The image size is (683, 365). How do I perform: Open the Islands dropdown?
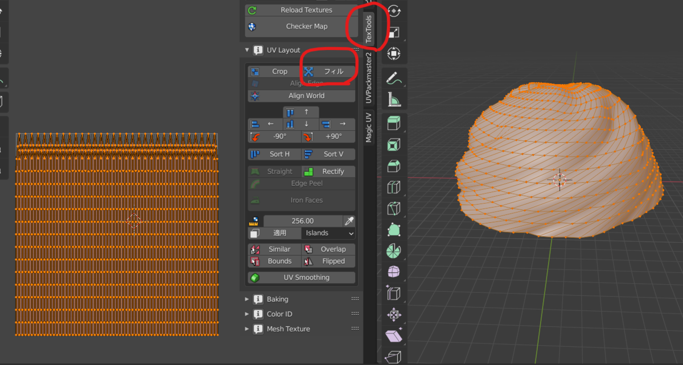328,233
